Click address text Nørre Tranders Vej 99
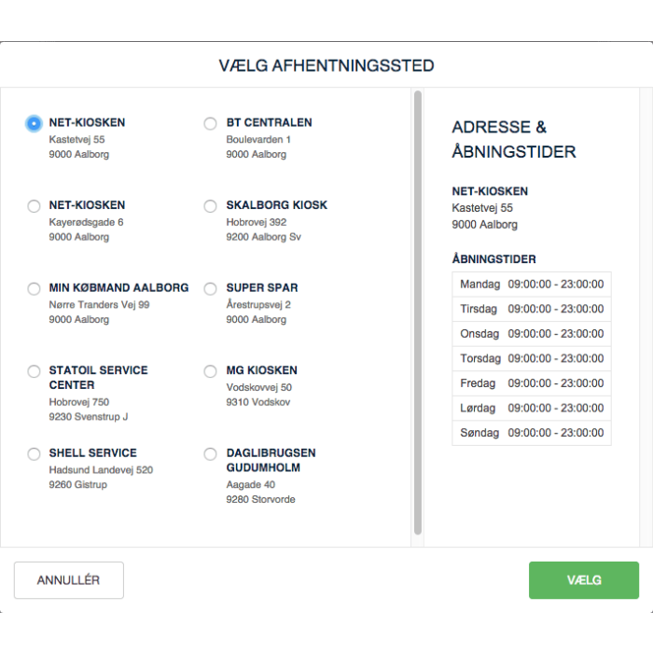653x653 pixels. pos(99,305)
